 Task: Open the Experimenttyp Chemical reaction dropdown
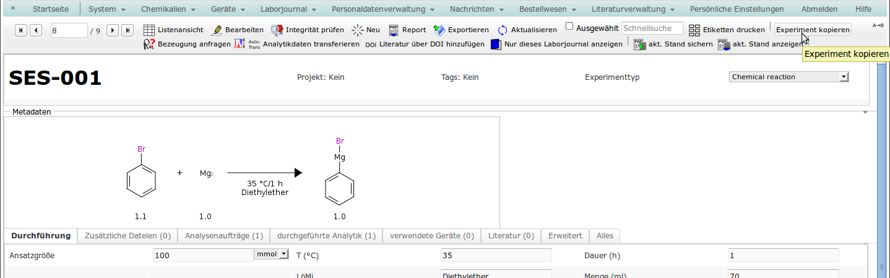click(789, 77)
